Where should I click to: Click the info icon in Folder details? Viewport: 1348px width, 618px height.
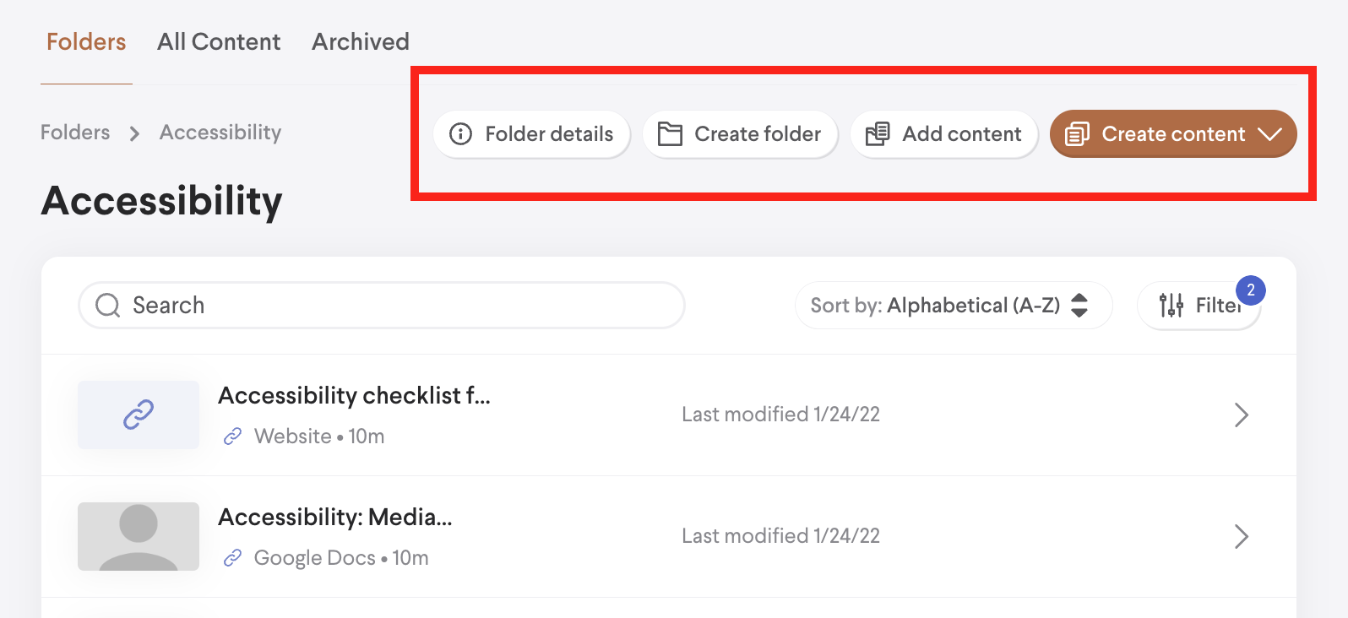pos(460,134)
